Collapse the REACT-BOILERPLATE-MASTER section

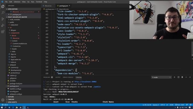tap(24, 17)
